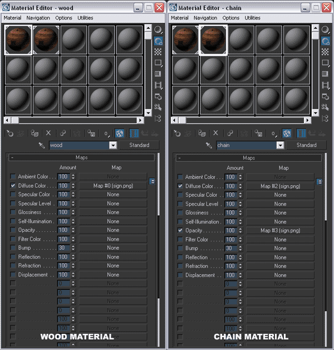The image size is (334, 350).
Task: Toggle Backlight icon in chain editor
Action: click(x=325, y=41)
